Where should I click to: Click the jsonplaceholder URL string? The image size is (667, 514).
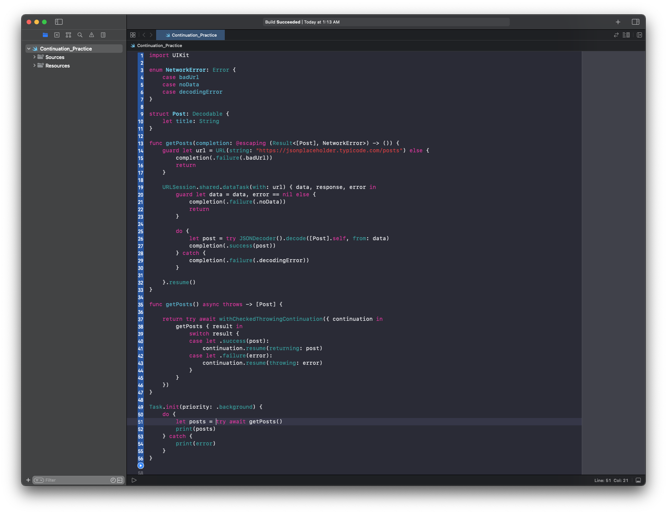pyautogui.click(x=329, y=150)
